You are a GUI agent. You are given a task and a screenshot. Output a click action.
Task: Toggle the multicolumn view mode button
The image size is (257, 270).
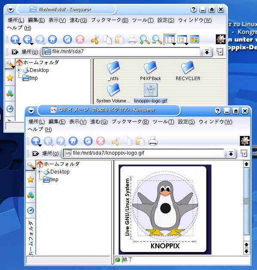(195, 39)
